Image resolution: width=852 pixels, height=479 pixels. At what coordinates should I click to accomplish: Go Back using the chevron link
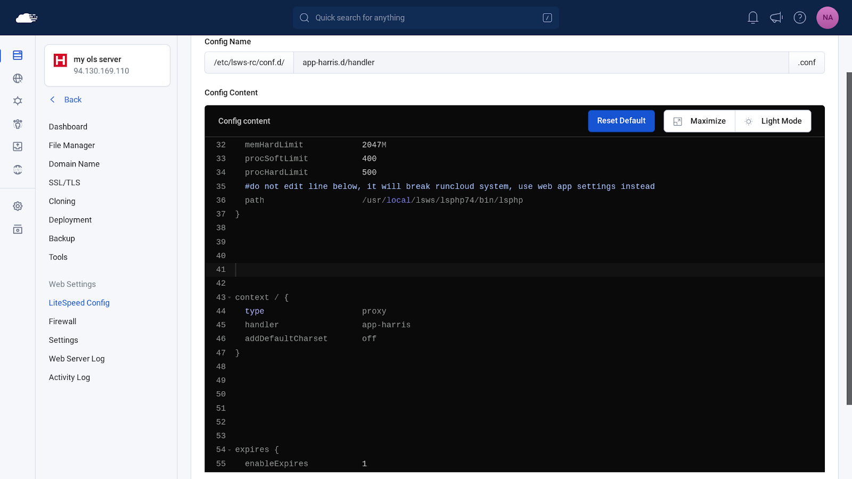65,100
